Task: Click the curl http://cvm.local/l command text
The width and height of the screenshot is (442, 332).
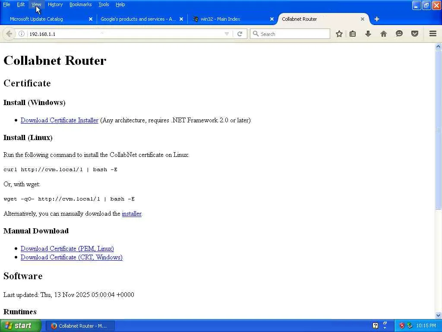Action: click(x=60, y=169)
